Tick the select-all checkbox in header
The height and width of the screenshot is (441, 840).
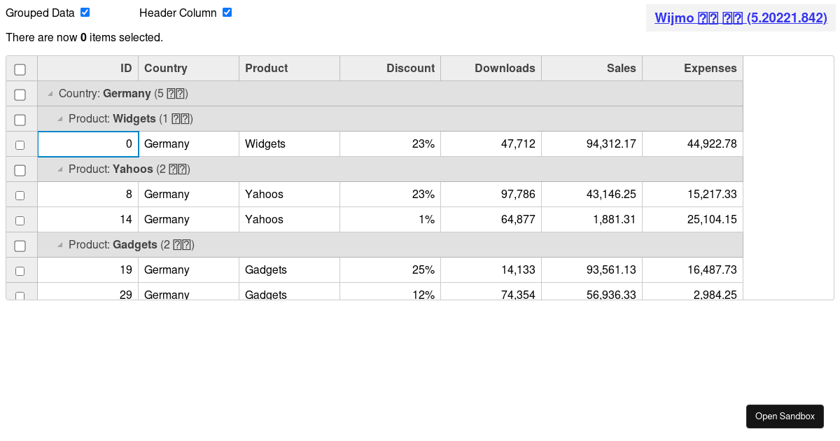(20, 69)
